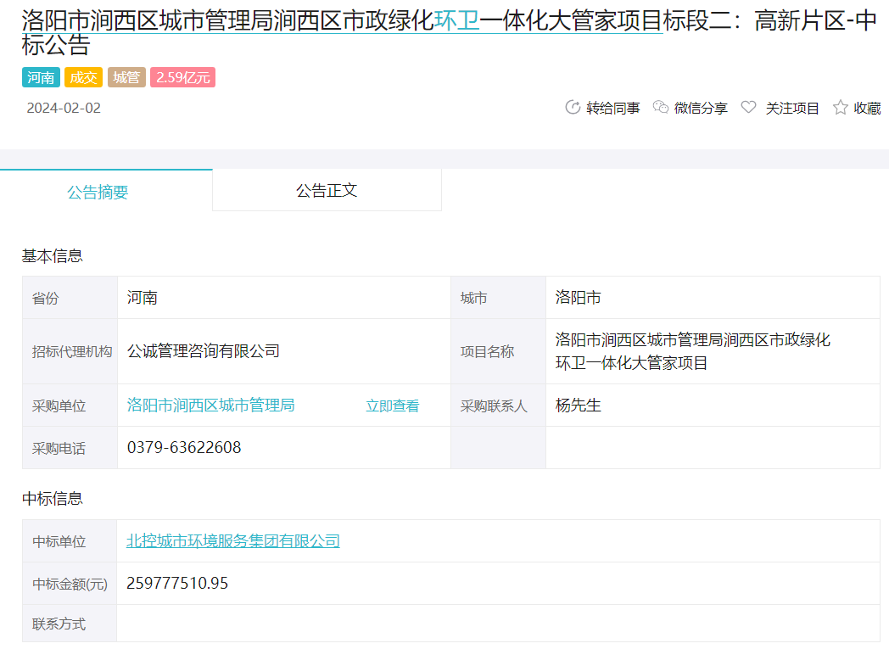889x649 pixels.
Task: Click the city value 洛阳市
Action: [579, 298]
